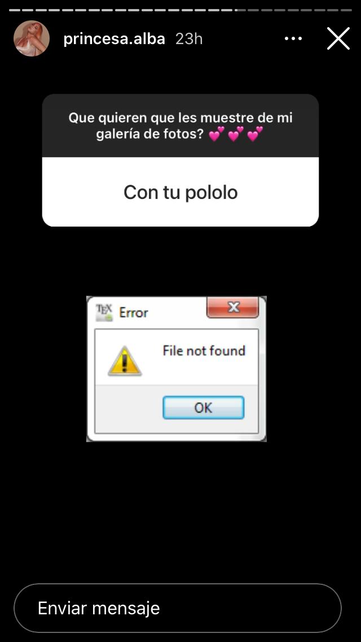Tap the last pink hearts emoji
The height and width of the screenshot is (642, 361).
255,134
